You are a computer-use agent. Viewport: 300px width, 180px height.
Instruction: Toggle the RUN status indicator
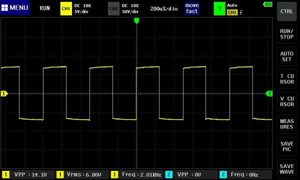pos(44,8)
